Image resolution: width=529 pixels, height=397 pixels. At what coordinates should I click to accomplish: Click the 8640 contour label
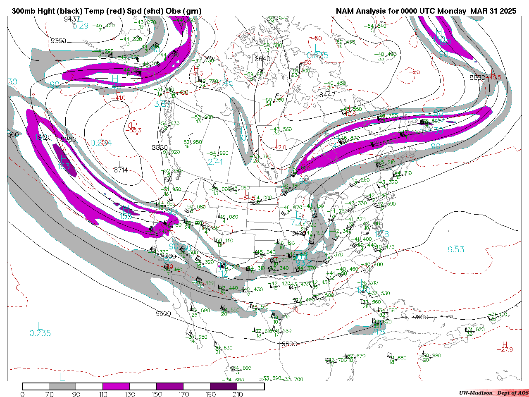(262, 59)
